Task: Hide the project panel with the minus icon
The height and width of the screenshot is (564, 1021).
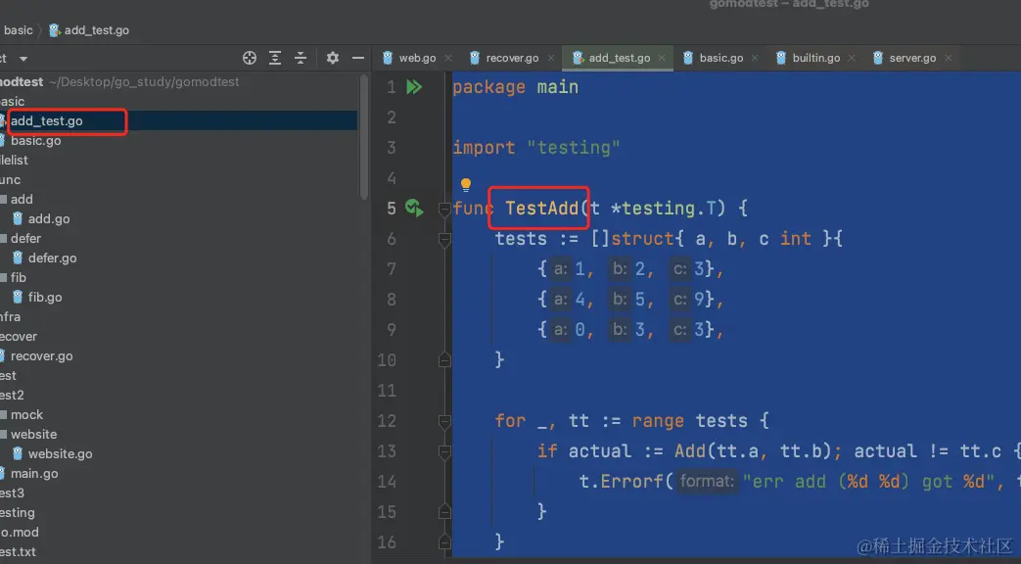Action: tap(358, 58)
